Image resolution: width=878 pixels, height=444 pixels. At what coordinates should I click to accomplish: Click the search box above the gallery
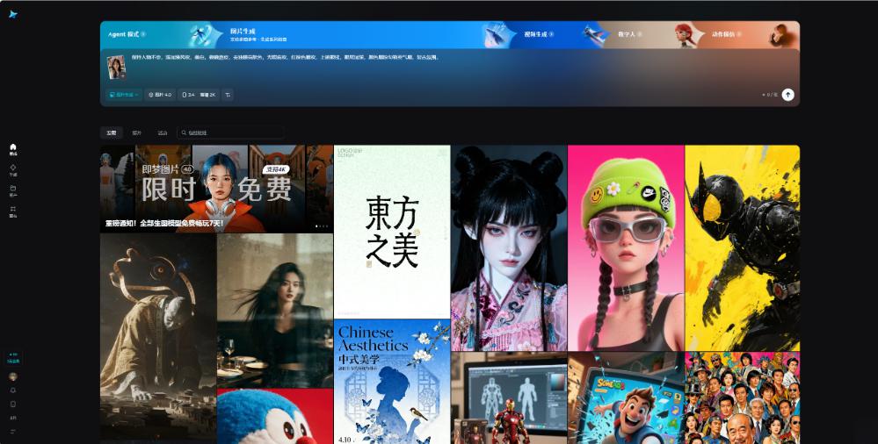230,132
